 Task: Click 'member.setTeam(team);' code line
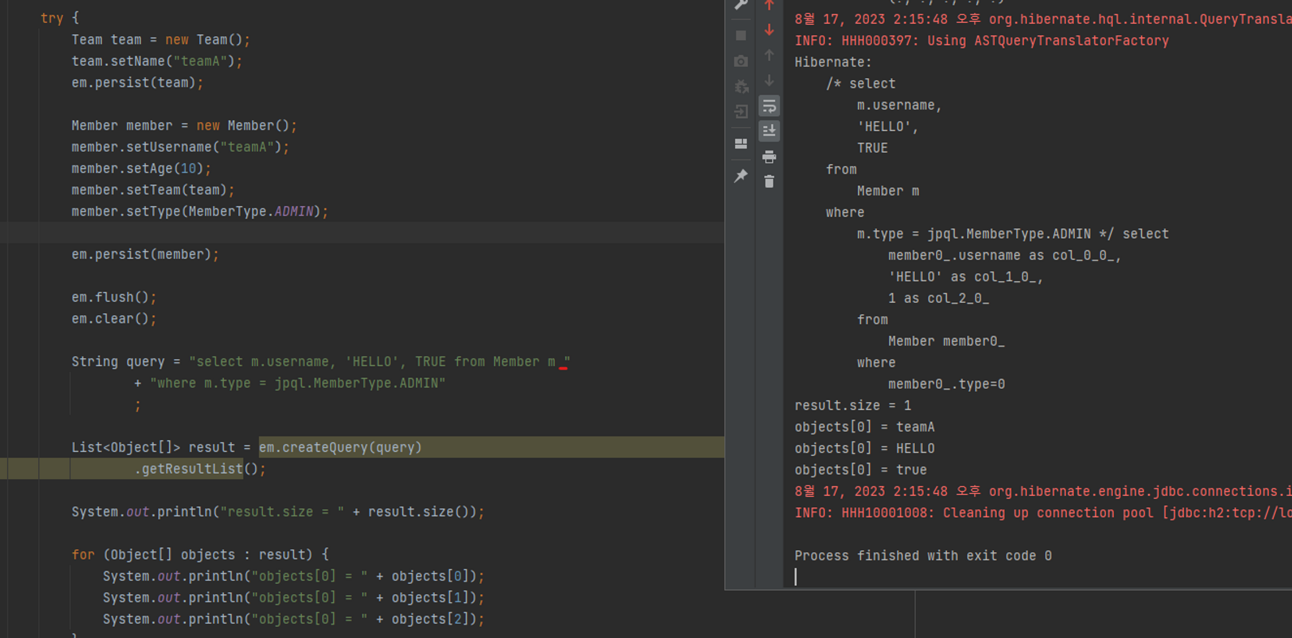(x=153, y=190)
